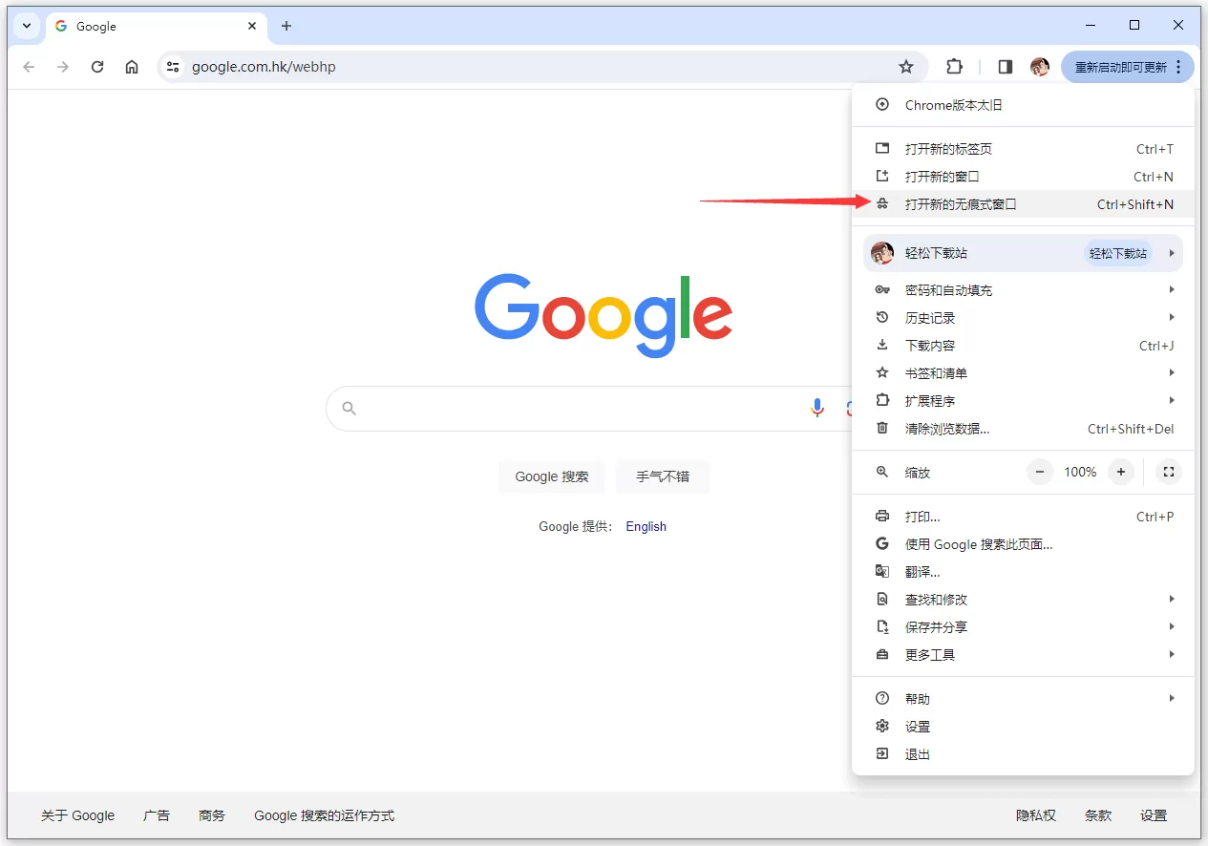Click the Google logo image
This screenshot has width=1208, height=846.
click(604, 315)
